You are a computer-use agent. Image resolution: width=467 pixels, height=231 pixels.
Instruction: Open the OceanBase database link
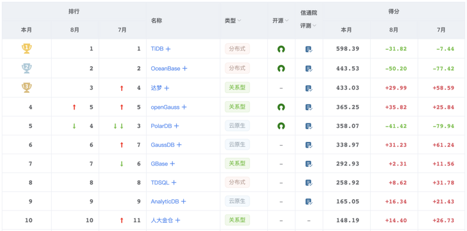pos(166,68)
